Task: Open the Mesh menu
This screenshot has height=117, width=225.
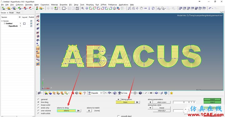Action: click(37, 5)
